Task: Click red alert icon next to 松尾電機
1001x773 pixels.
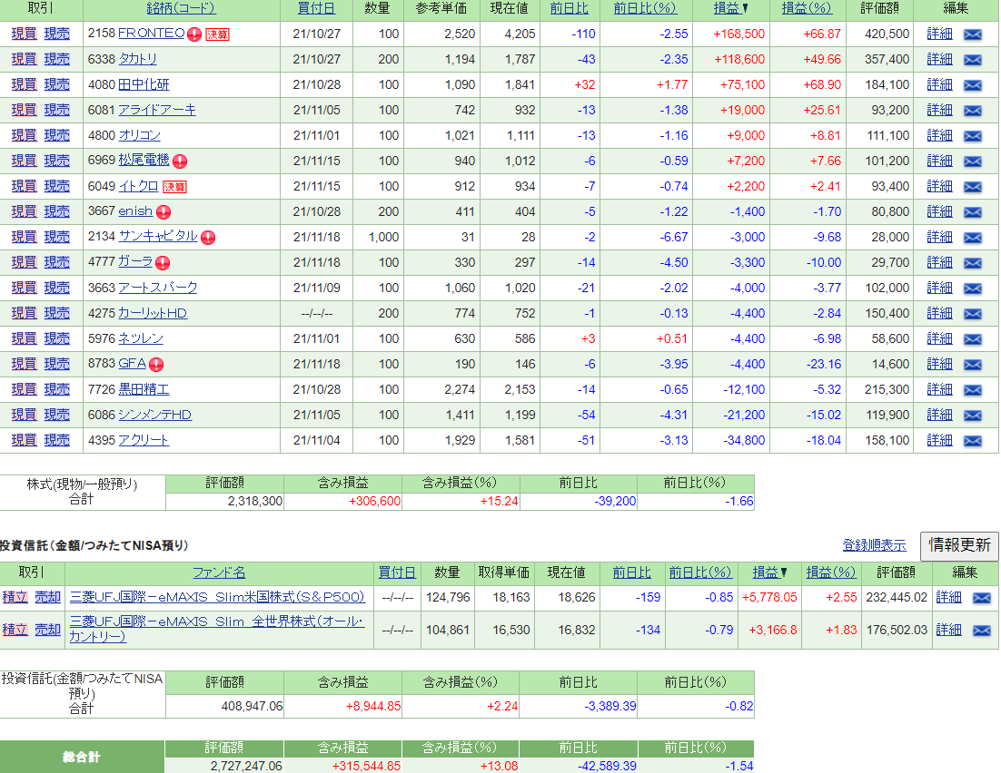Action: pyautogui.click(x=180, y=161)
